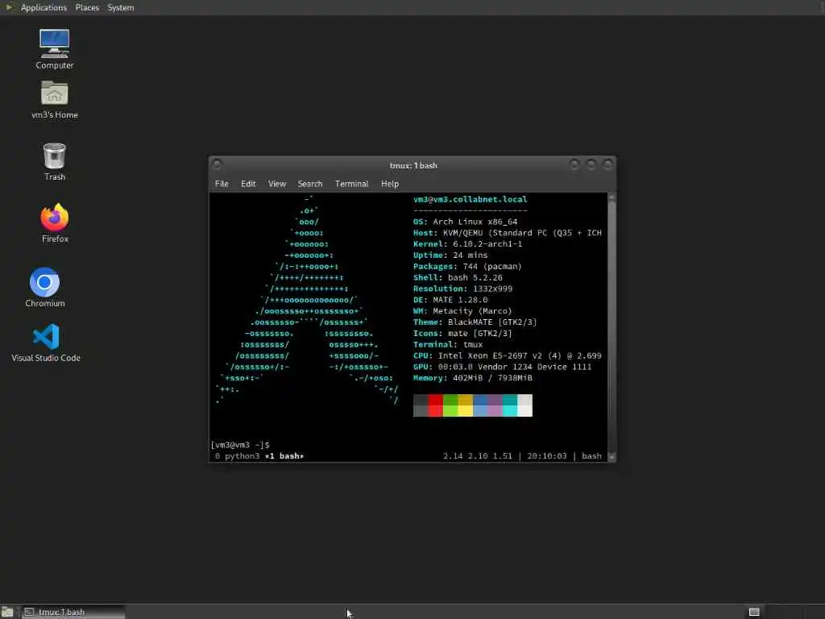The height and width of the screenshot is (619, 825).
Task: Click the terminal vertical scrollbar
Action: coord(611,327)
